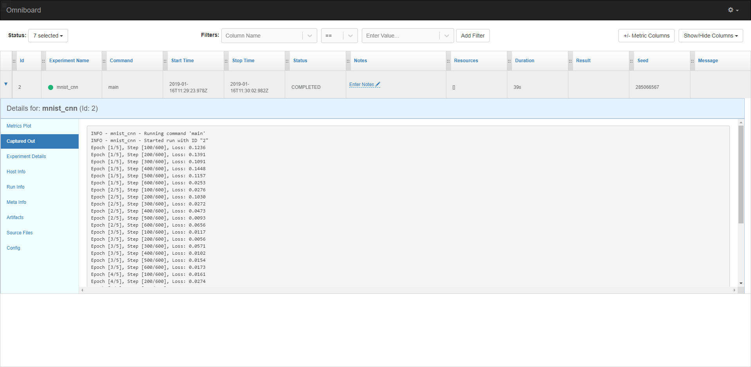Click the Add Filter button
751x367 pixels.
(x=473, y=36)
